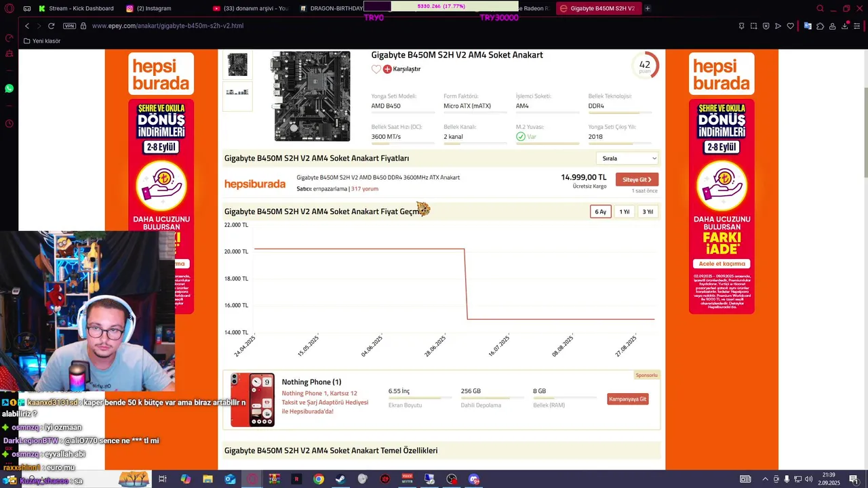Open the Sırala sort dropdown
Screen dimensions: 868x488
[x=627, y=159]
